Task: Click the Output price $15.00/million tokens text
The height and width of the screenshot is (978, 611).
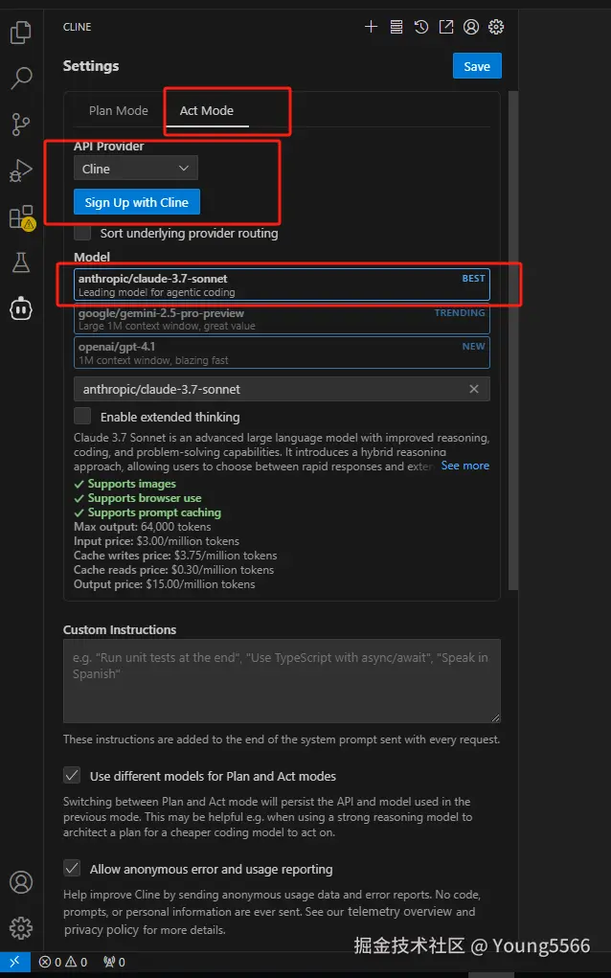Action: tap(165, 584)
